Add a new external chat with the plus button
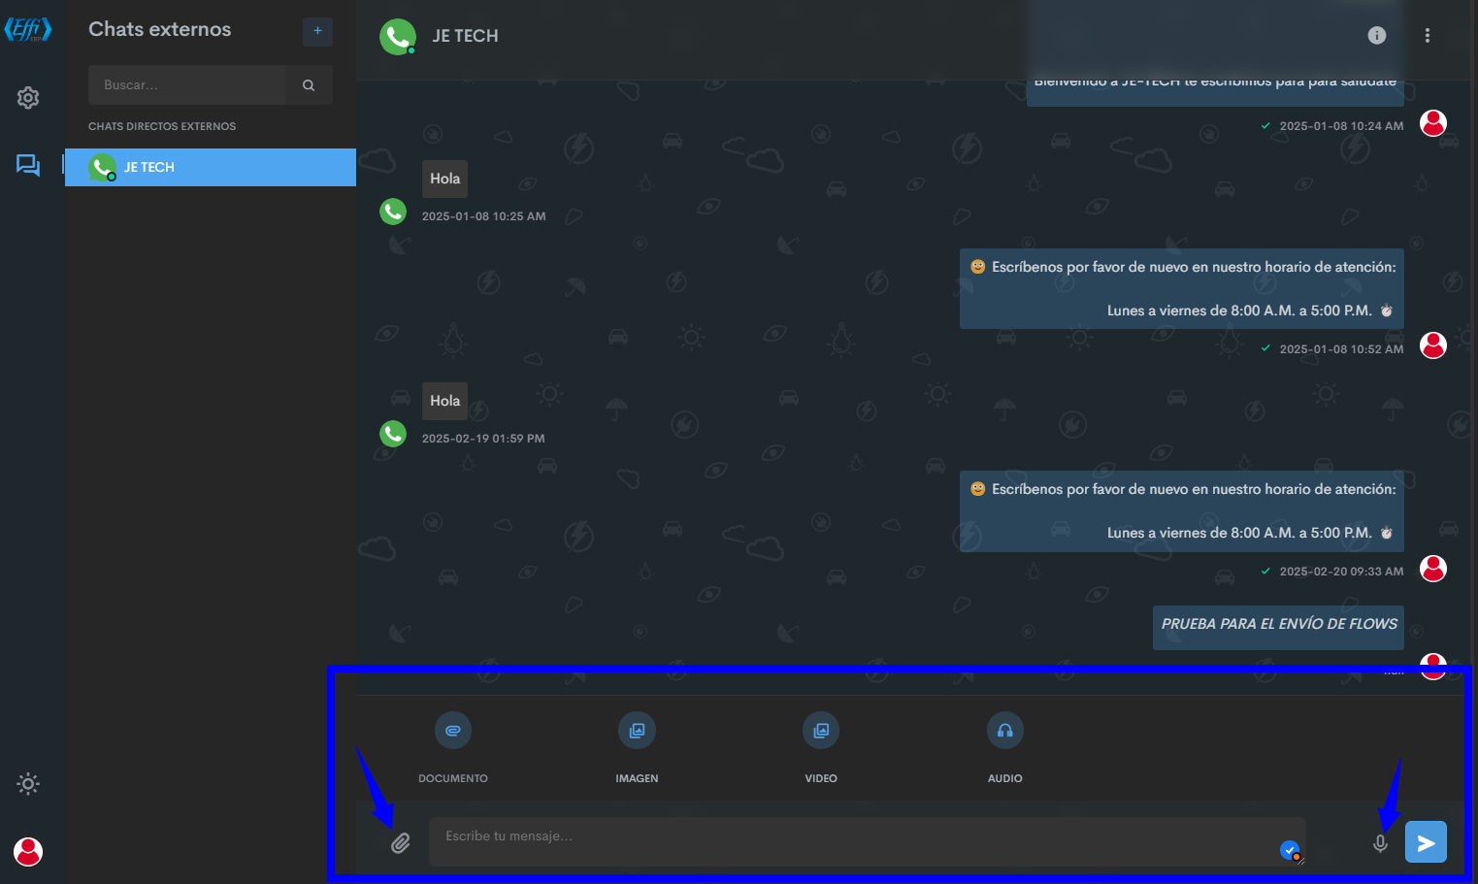The height and width of the screenshot is (884, 1478). pyautogui.click(x=317, y=31)
